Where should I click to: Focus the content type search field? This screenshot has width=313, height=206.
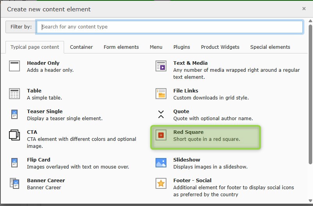(x=170, y=27)
